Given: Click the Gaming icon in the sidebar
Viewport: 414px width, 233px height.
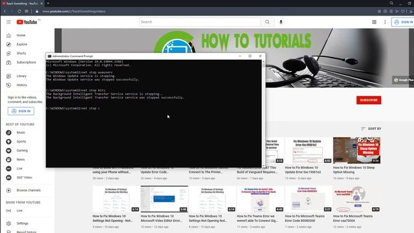Looking at the screenshot, I should click(x=8, y=151).
